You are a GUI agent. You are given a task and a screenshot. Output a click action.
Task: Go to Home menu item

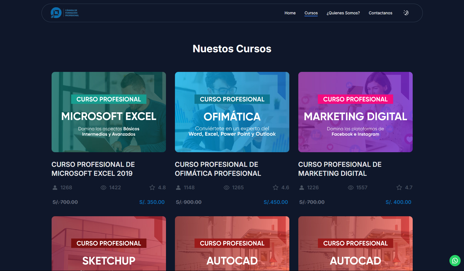pyautogui.click(x=290, y=13)
